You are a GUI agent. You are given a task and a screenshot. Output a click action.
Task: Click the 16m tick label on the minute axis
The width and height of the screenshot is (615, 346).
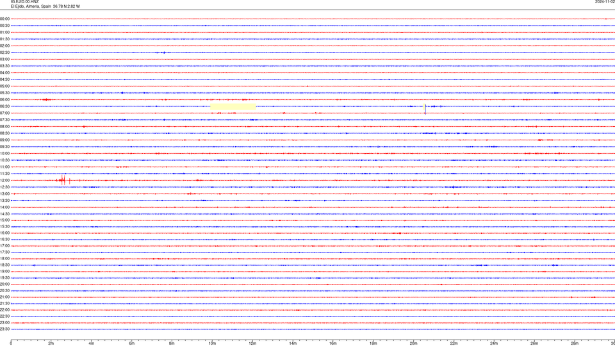333,343
